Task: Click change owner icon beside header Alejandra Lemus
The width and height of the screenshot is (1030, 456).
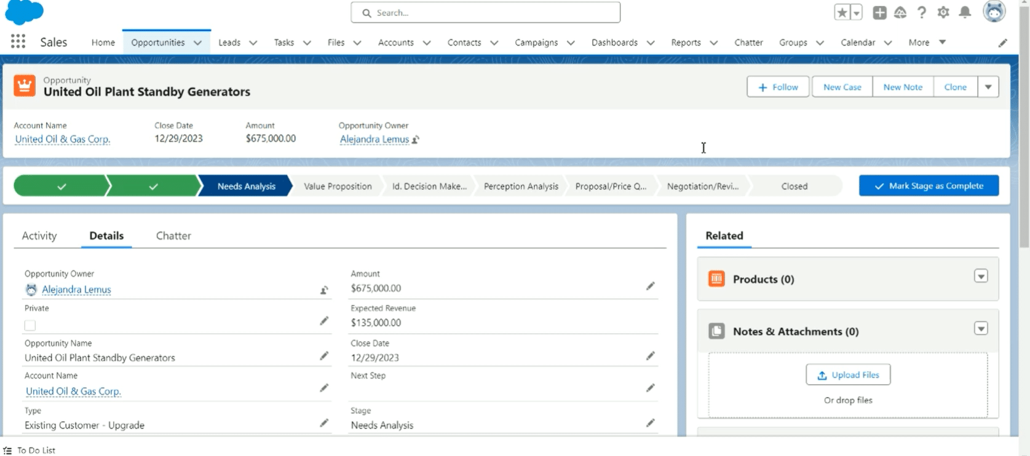Action: [x=416, y=140]
